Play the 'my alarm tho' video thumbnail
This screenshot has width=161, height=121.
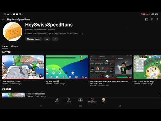(x=67, y=67)
